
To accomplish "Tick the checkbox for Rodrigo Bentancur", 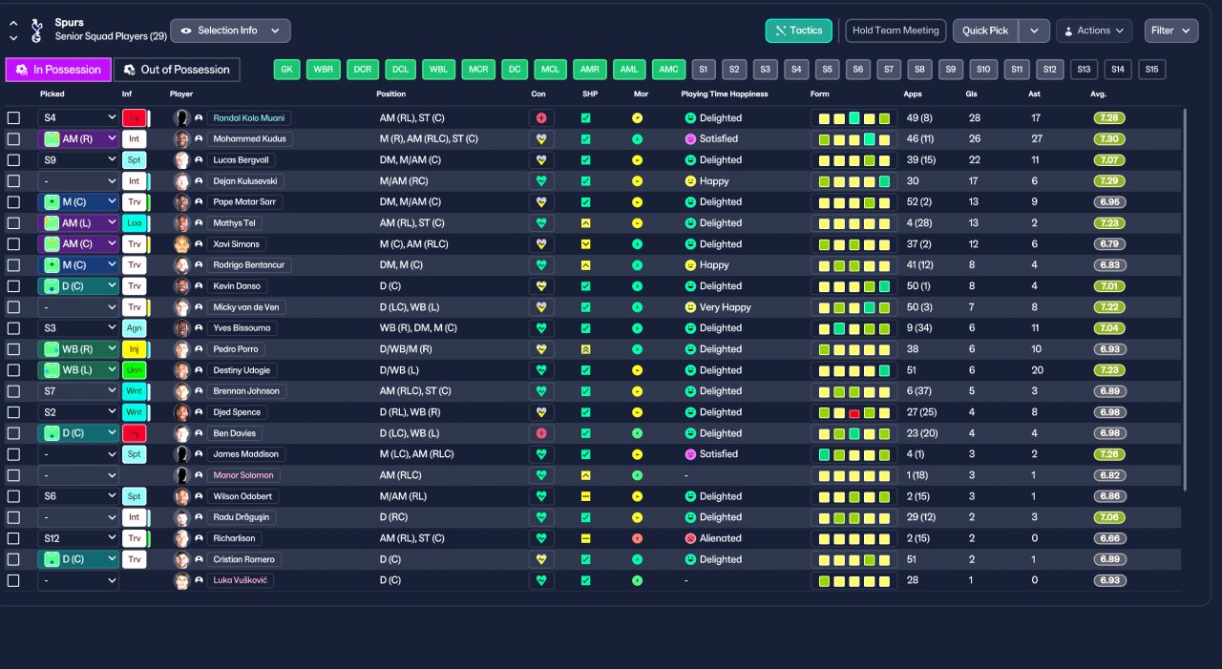I will click(13, 265).
